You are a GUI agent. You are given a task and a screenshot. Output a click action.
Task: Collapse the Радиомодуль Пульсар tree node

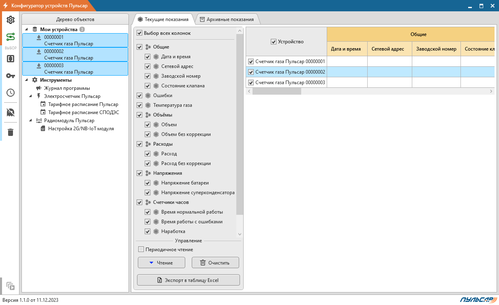(x=31, y=120)
